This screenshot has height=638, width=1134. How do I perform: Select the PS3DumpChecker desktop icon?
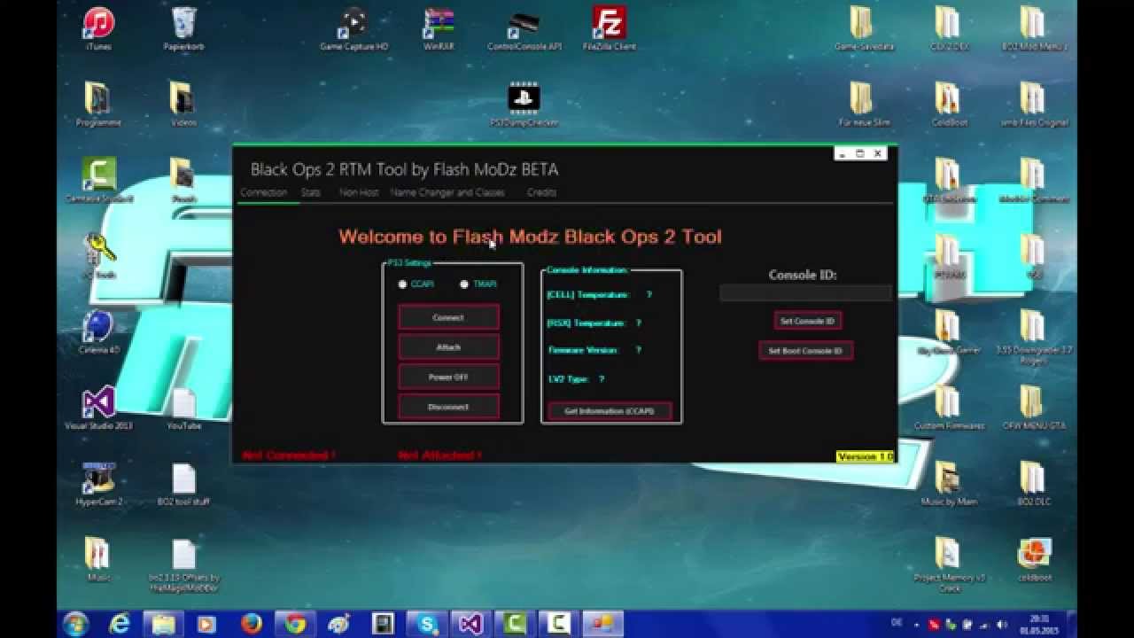[524, 105]
